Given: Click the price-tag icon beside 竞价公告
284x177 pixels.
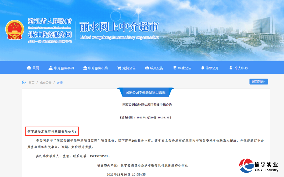Looking at the screenshot, I should pos(119,67).
